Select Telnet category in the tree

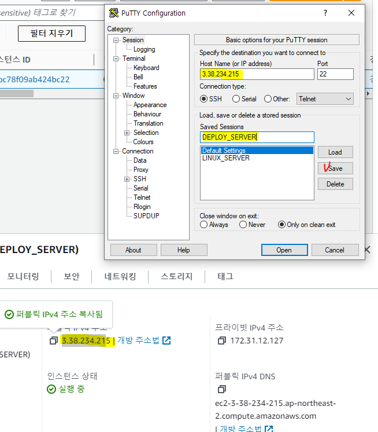click(x=142, y=197)
